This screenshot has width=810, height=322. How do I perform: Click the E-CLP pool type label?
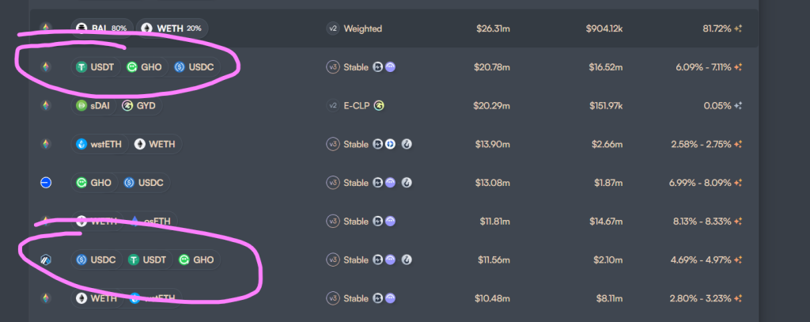click(x=356, y=105)
